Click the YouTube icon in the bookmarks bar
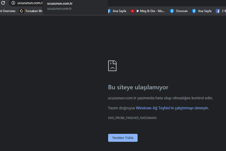 [x=132, y=11]
